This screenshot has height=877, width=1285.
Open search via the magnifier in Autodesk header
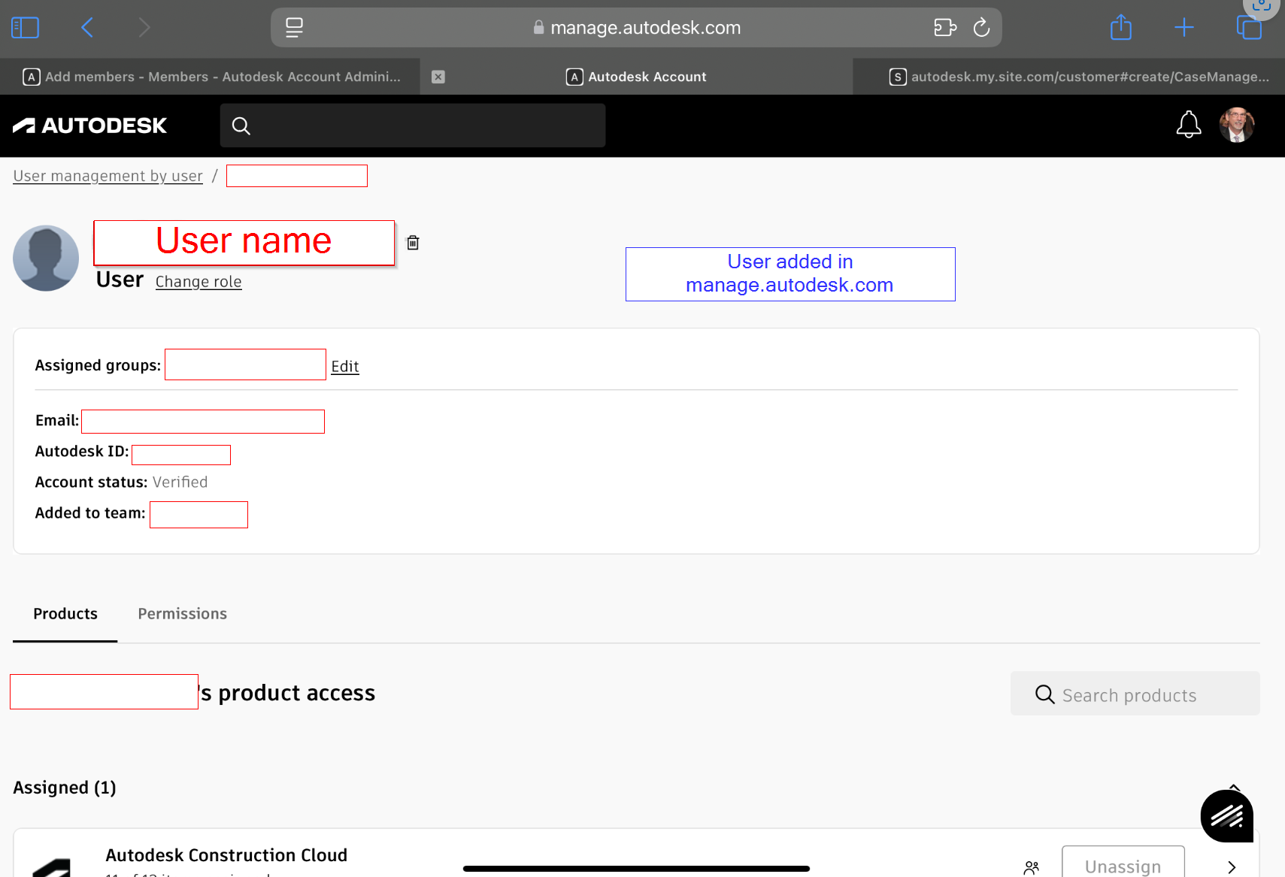coord(241,126)
